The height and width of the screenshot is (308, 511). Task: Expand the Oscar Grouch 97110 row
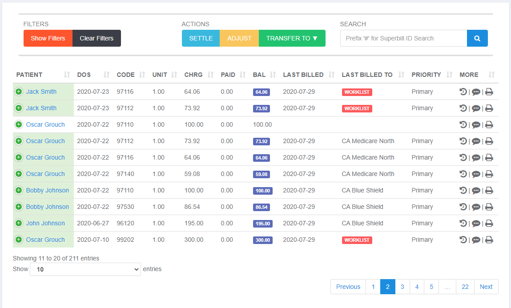pos(19,124)
